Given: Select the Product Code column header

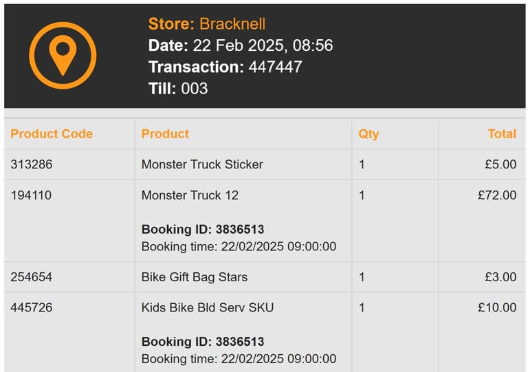Looking at the screenshot, I should 52,133.
